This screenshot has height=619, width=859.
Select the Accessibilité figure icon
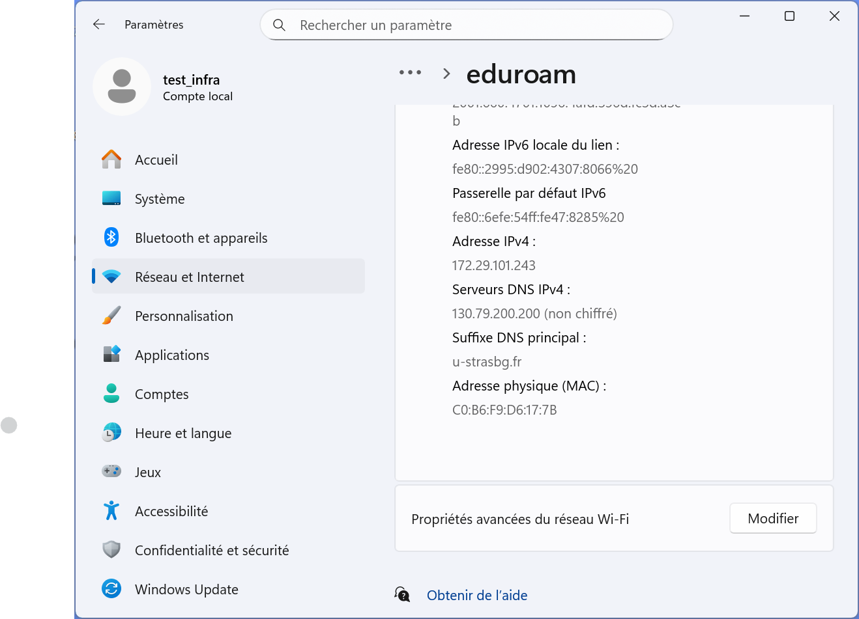coord(111,511)
